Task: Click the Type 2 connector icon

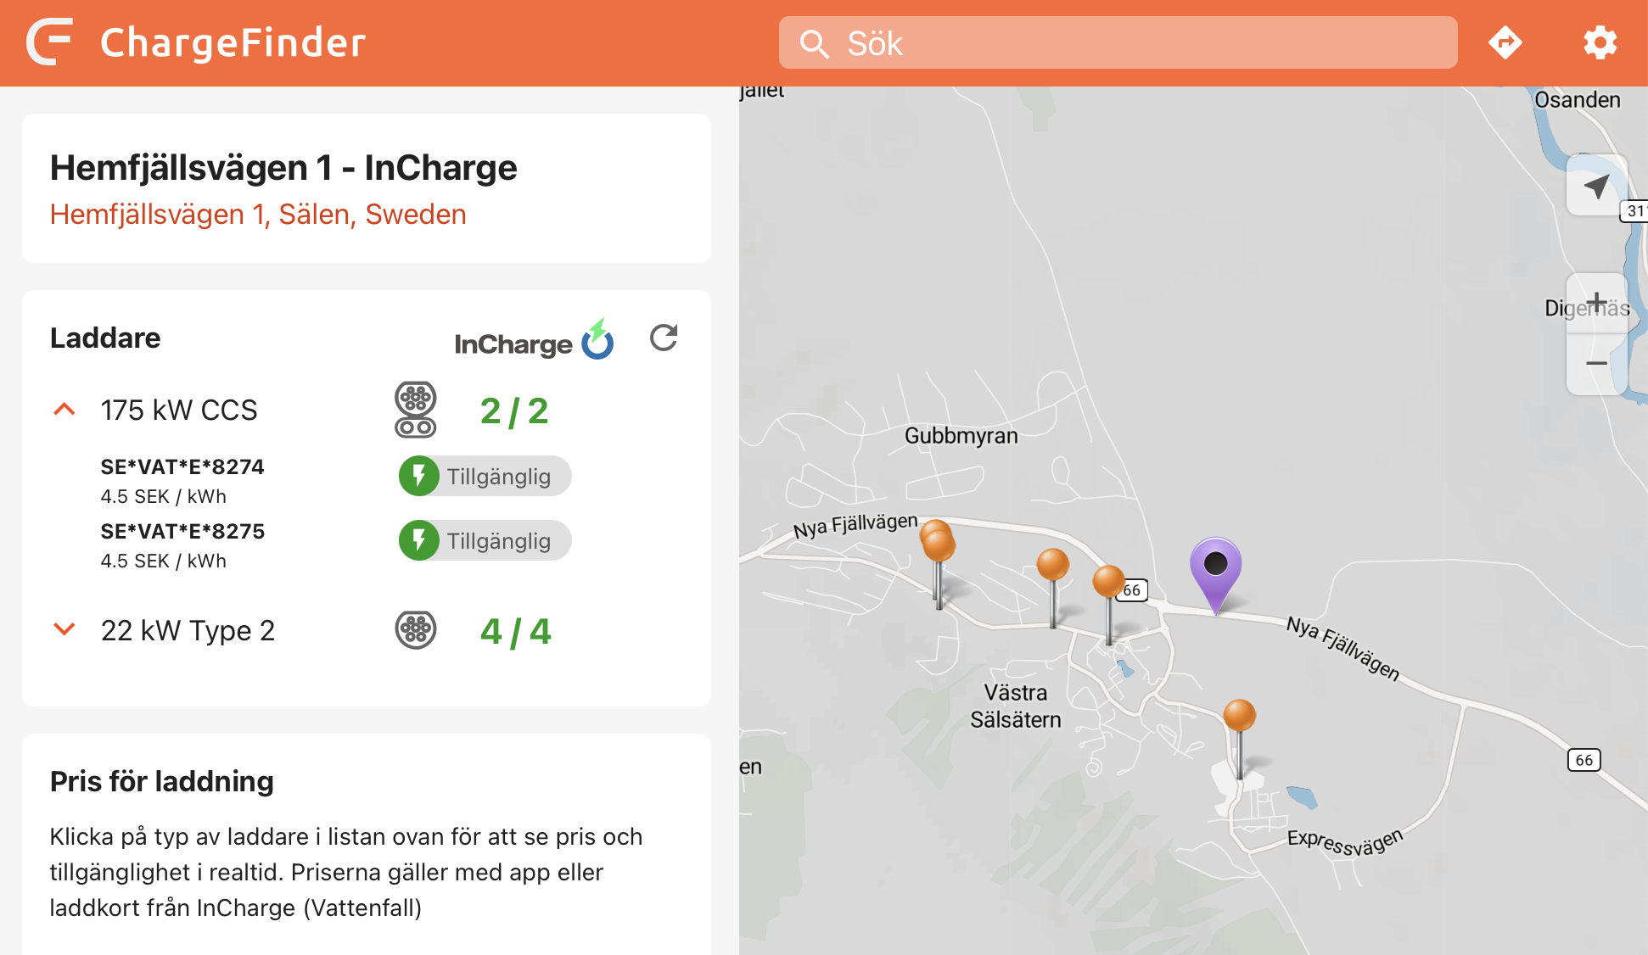Action: point(416,630)
